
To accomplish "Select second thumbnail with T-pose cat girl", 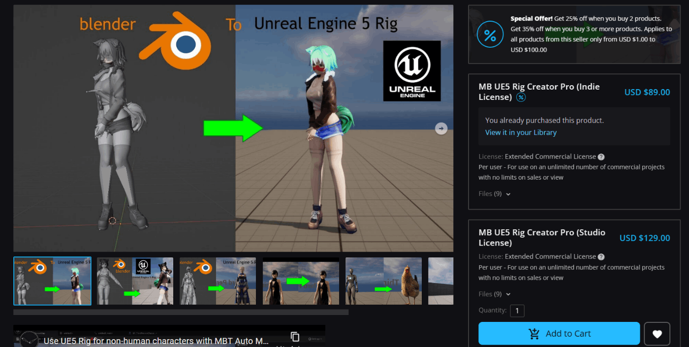I will 135,281.
